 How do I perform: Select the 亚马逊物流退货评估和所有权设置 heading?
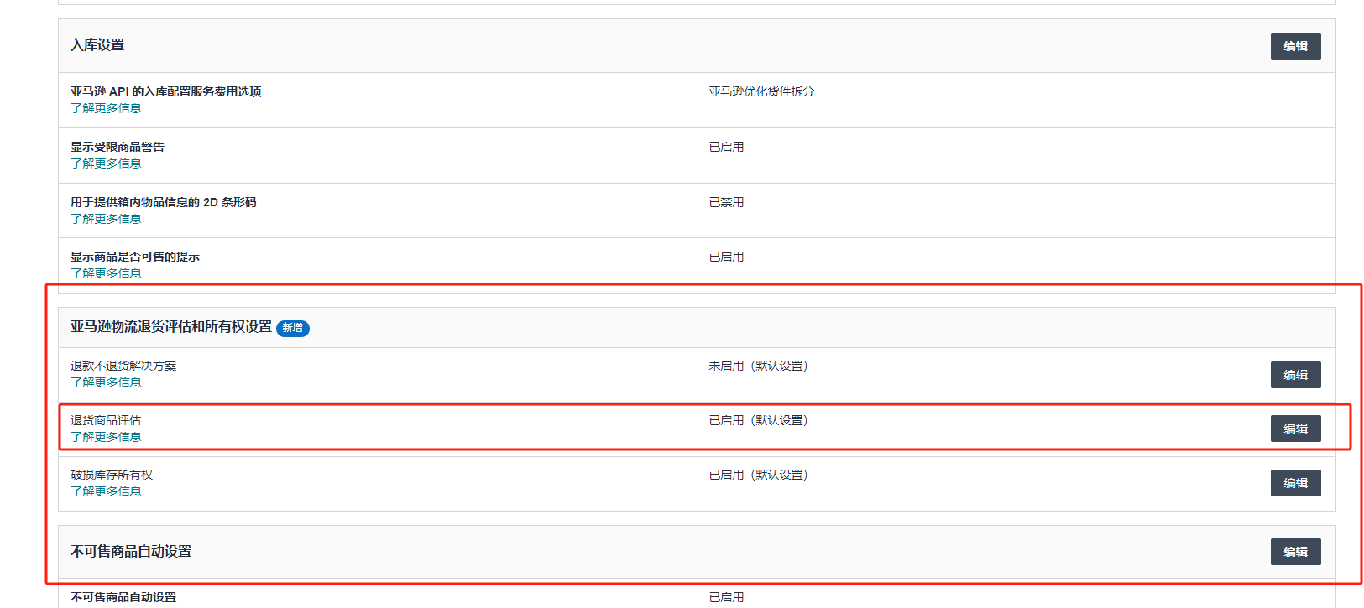click(x=171, y=327)
